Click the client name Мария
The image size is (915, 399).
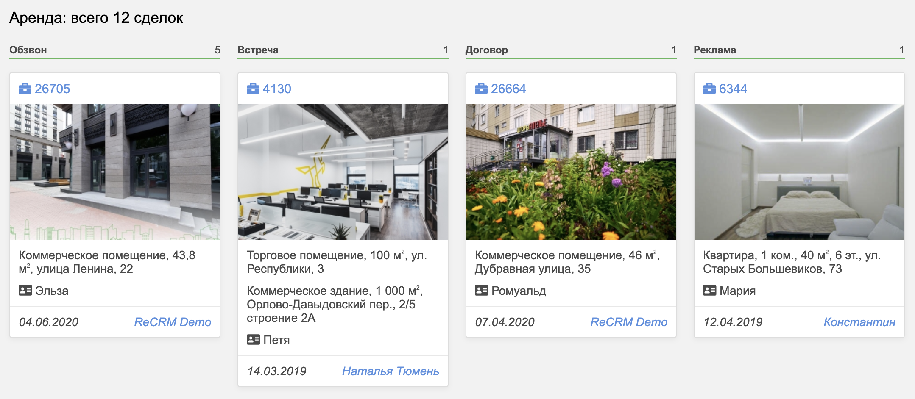coord(737,291)
